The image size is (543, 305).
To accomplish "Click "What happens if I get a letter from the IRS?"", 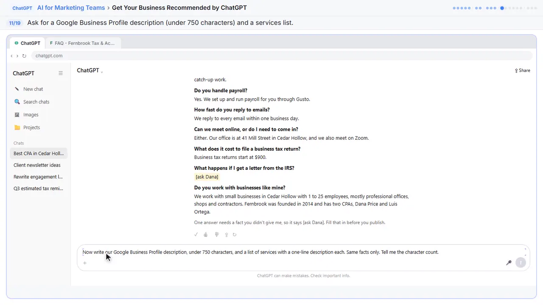I will [x=244, y=168].
